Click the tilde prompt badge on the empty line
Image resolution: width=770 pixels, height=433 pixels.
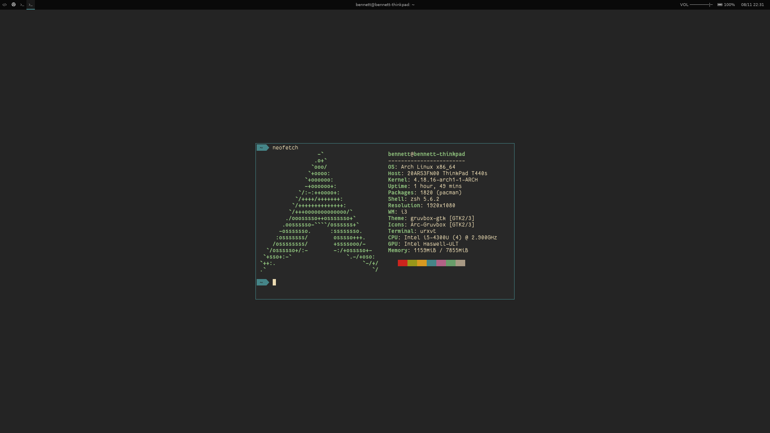pos(263,282)
